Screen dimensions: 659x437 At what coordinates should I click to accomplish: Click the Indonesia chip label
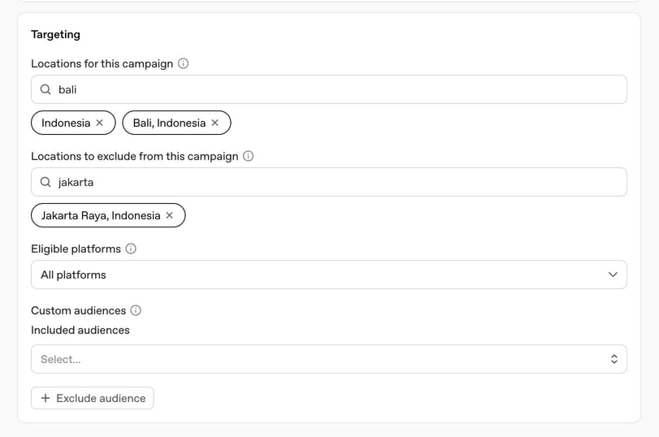(x=66, y=123)
